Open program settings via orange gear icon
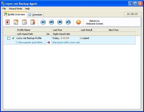 [x=78, y=22]
